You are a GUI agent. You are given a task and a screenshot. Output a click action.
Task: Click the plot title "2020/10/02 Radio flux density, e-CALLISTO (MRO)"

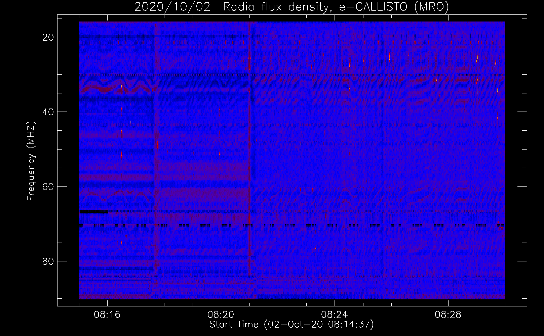(x=292, y=7)
